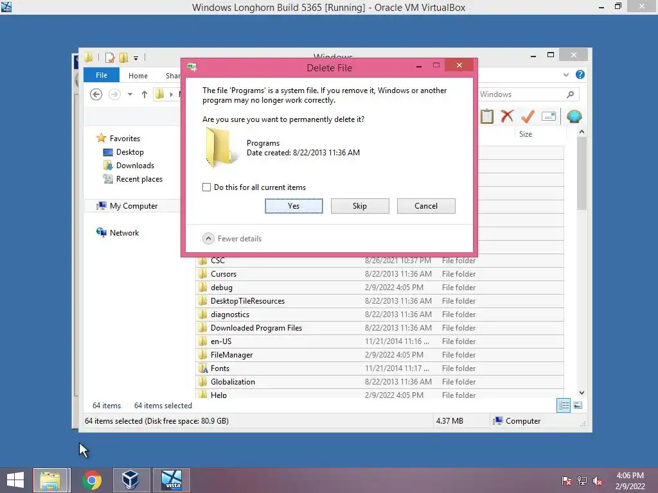Viewport: 658px width, 493px height.
Task: Collapse the dialog with Fewer details
Action: coord(232,239)
